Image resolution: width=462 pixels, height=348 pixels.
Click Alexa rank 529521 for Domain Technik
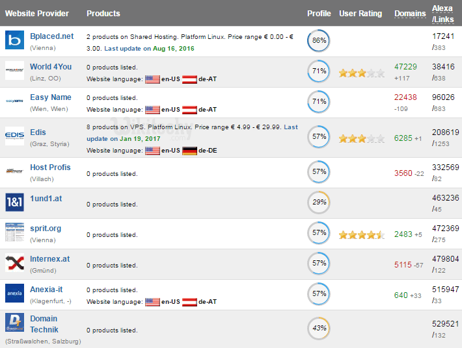(x=446, y=324)
